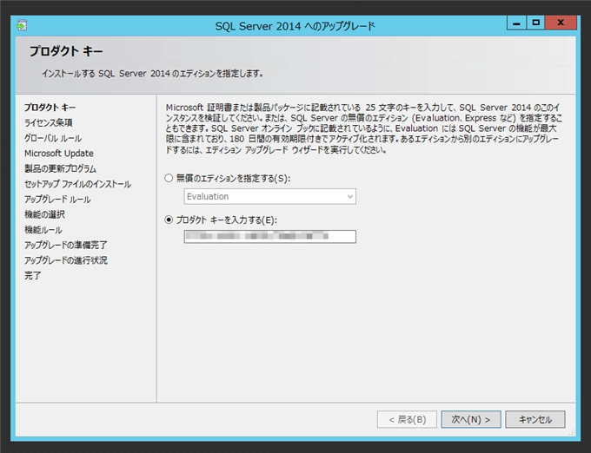Screen dimensions: 591x453
Task: Minimize the SQL Server upgrade window
Action: point(516,23)
